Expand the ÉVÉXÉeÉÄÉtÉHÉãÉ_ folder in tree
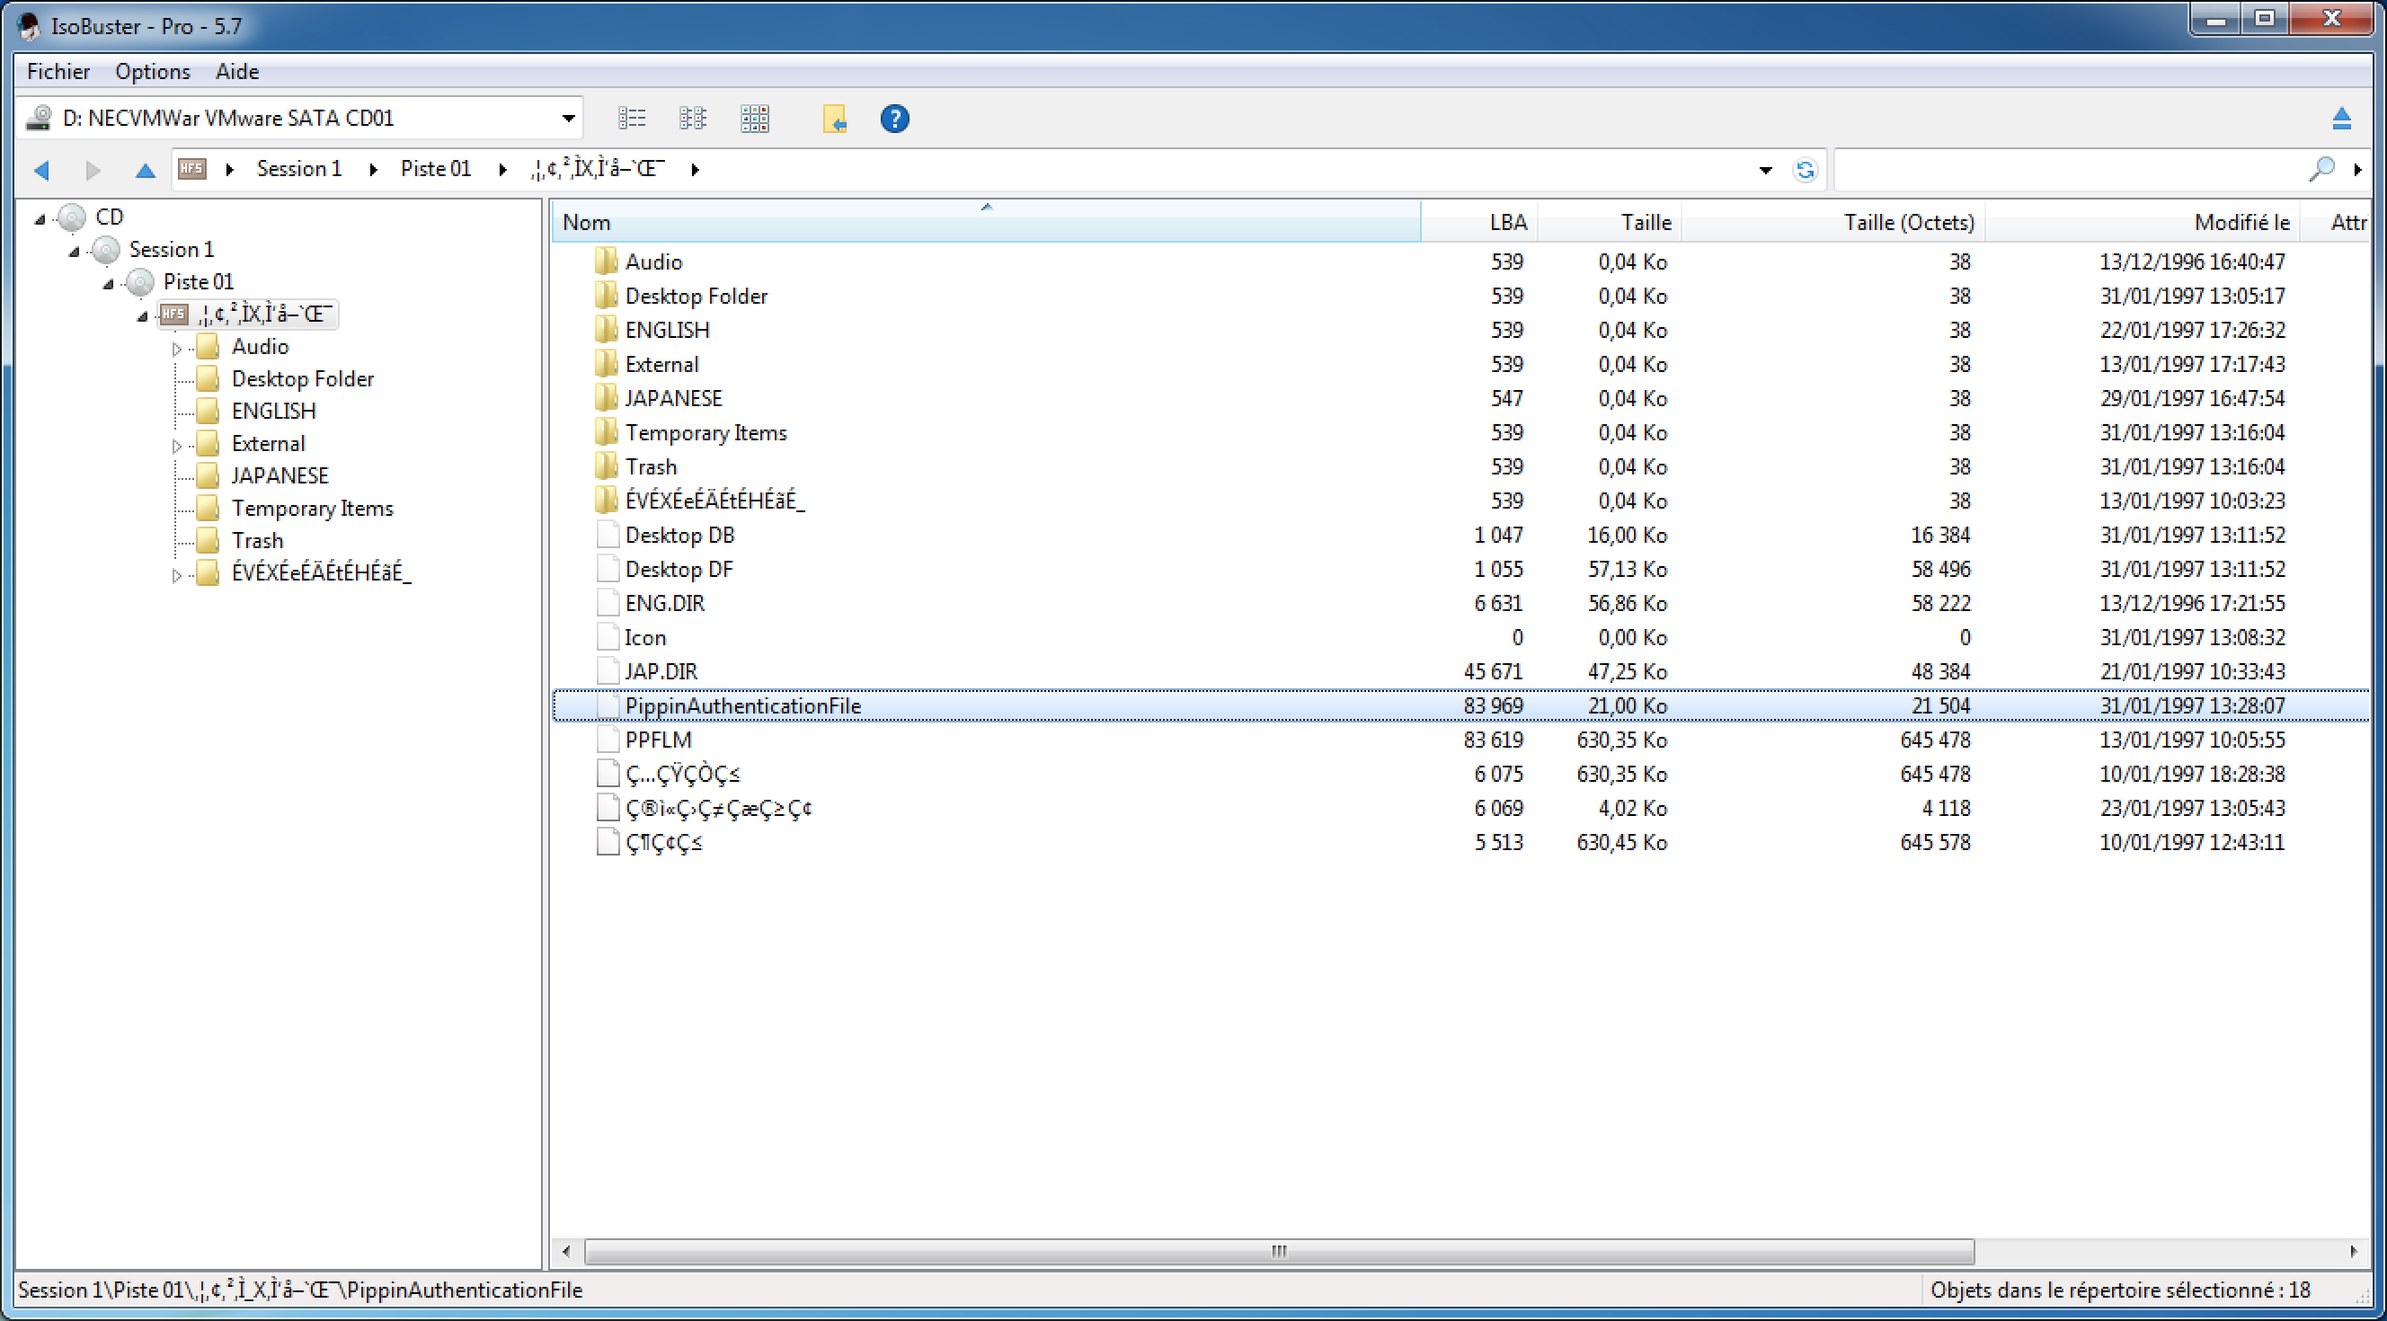The height and width of the screenshot is (1321, 2387). pos(177,575)
